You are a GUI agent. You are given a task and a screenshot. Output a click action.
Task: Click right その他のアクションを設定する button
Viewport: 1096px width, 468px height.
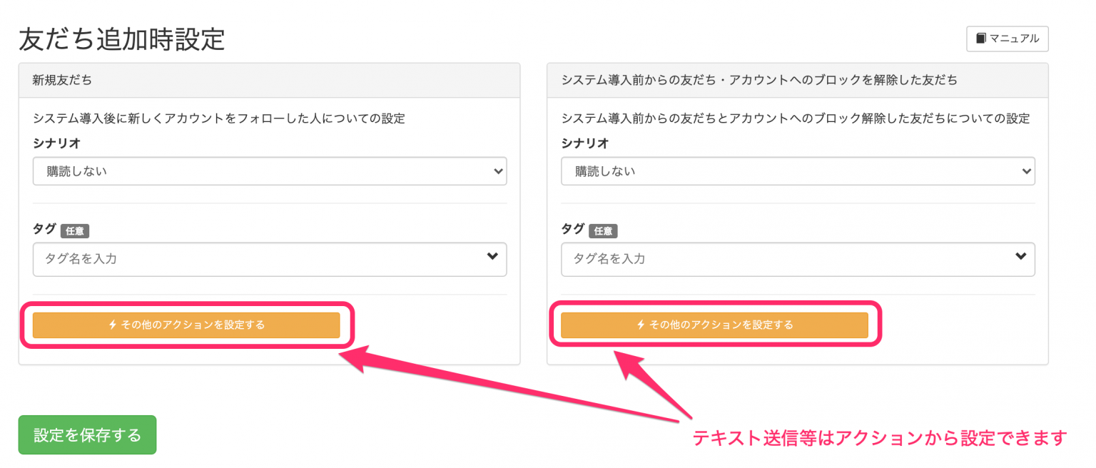(x=714, y=325)
